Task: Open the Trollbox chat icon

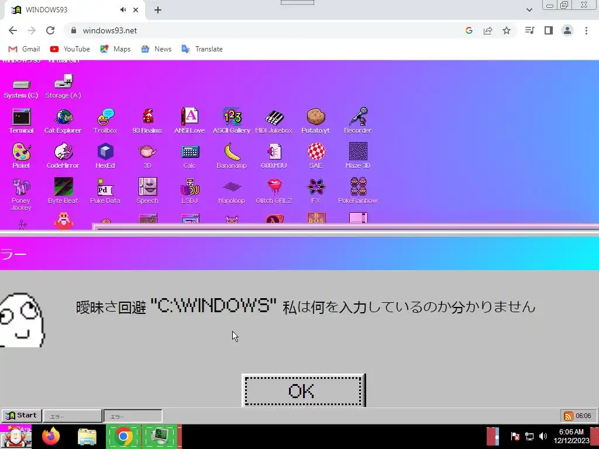Action: [x=105, y=121]
